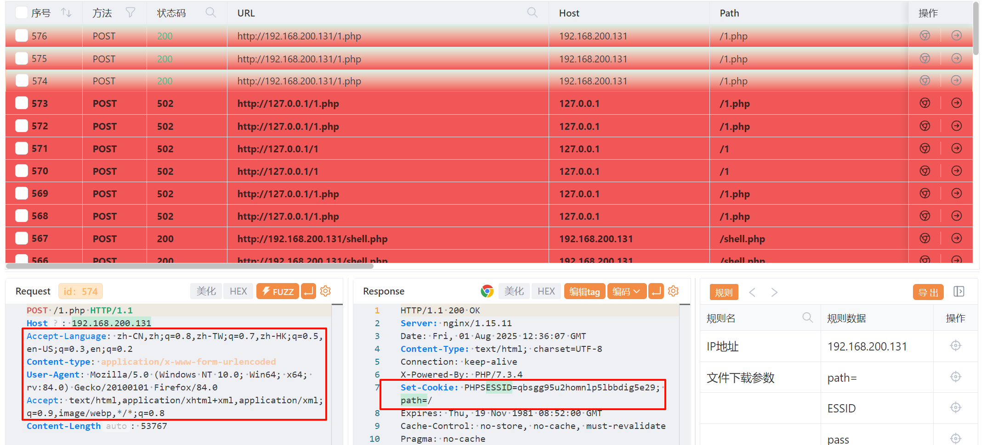Open Request panel settings gear
Image resolution: width=992 pixels, height=445 pixels.
pos(326,291)
